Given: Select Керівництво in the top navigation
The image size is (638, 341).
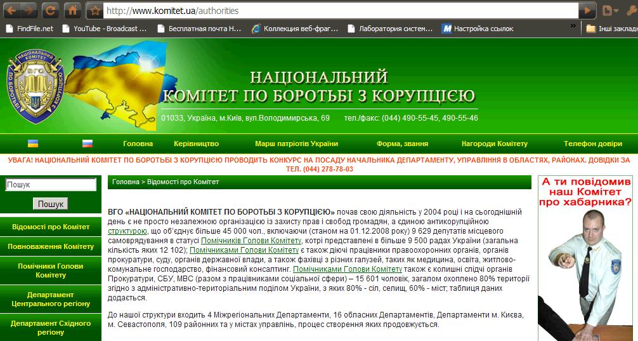Looking at the screenshot, I should point(196,144).
